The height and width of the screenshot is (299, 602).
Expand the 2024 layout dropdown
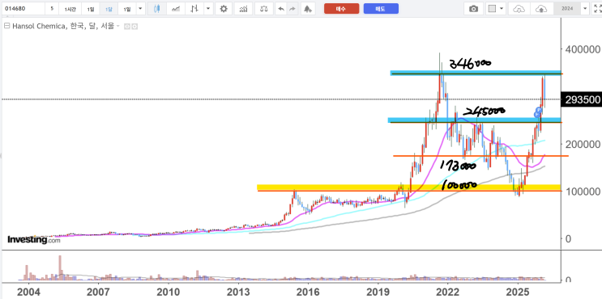pos(585,8)
